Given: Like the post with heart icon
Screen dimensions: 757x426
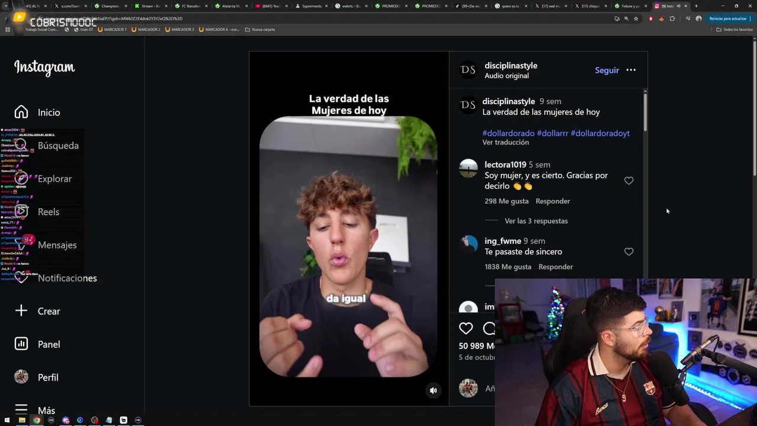Looking at the screenshot, I should pyautogui.click(x=466, y=328).
